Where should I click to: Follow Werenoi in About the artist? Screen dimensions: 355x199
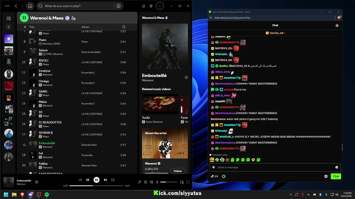[x=178, y=171]
